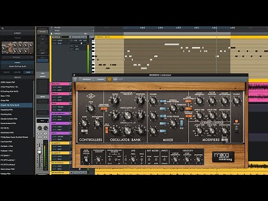Viewport: 268px width, 201px height.
Task: Click Oscillator-3 Waveform knob
Action: tap(140, 130)
